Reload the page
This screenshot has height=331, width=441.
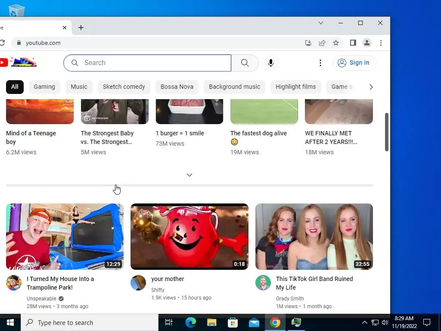tap(2, 43)
